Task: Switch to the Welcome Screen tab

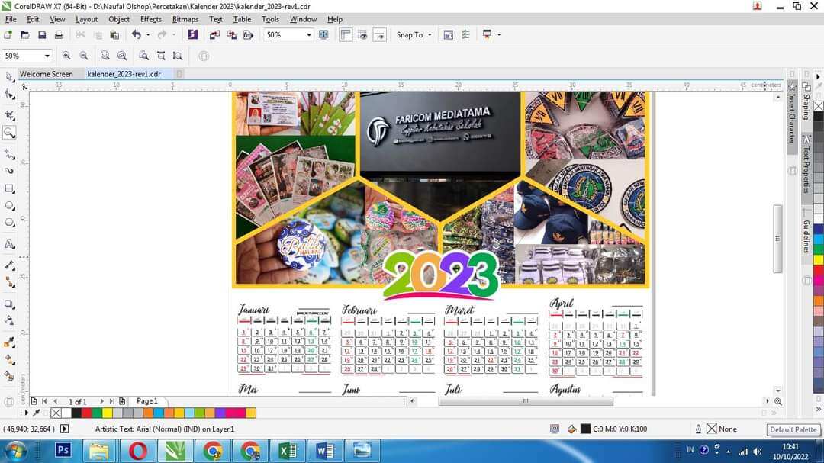Action: click(46, 74)
